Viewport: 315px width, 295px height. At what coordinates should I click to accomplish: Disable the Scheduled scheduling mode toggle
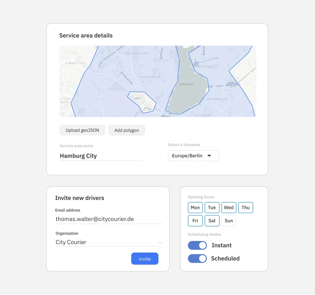click(x=197, y=259)
